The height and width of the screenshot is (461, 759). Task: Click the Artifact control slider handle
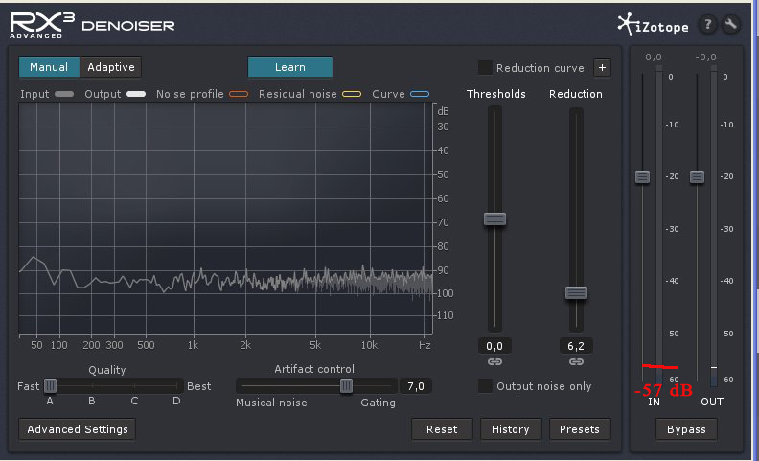tap(346, 386)
